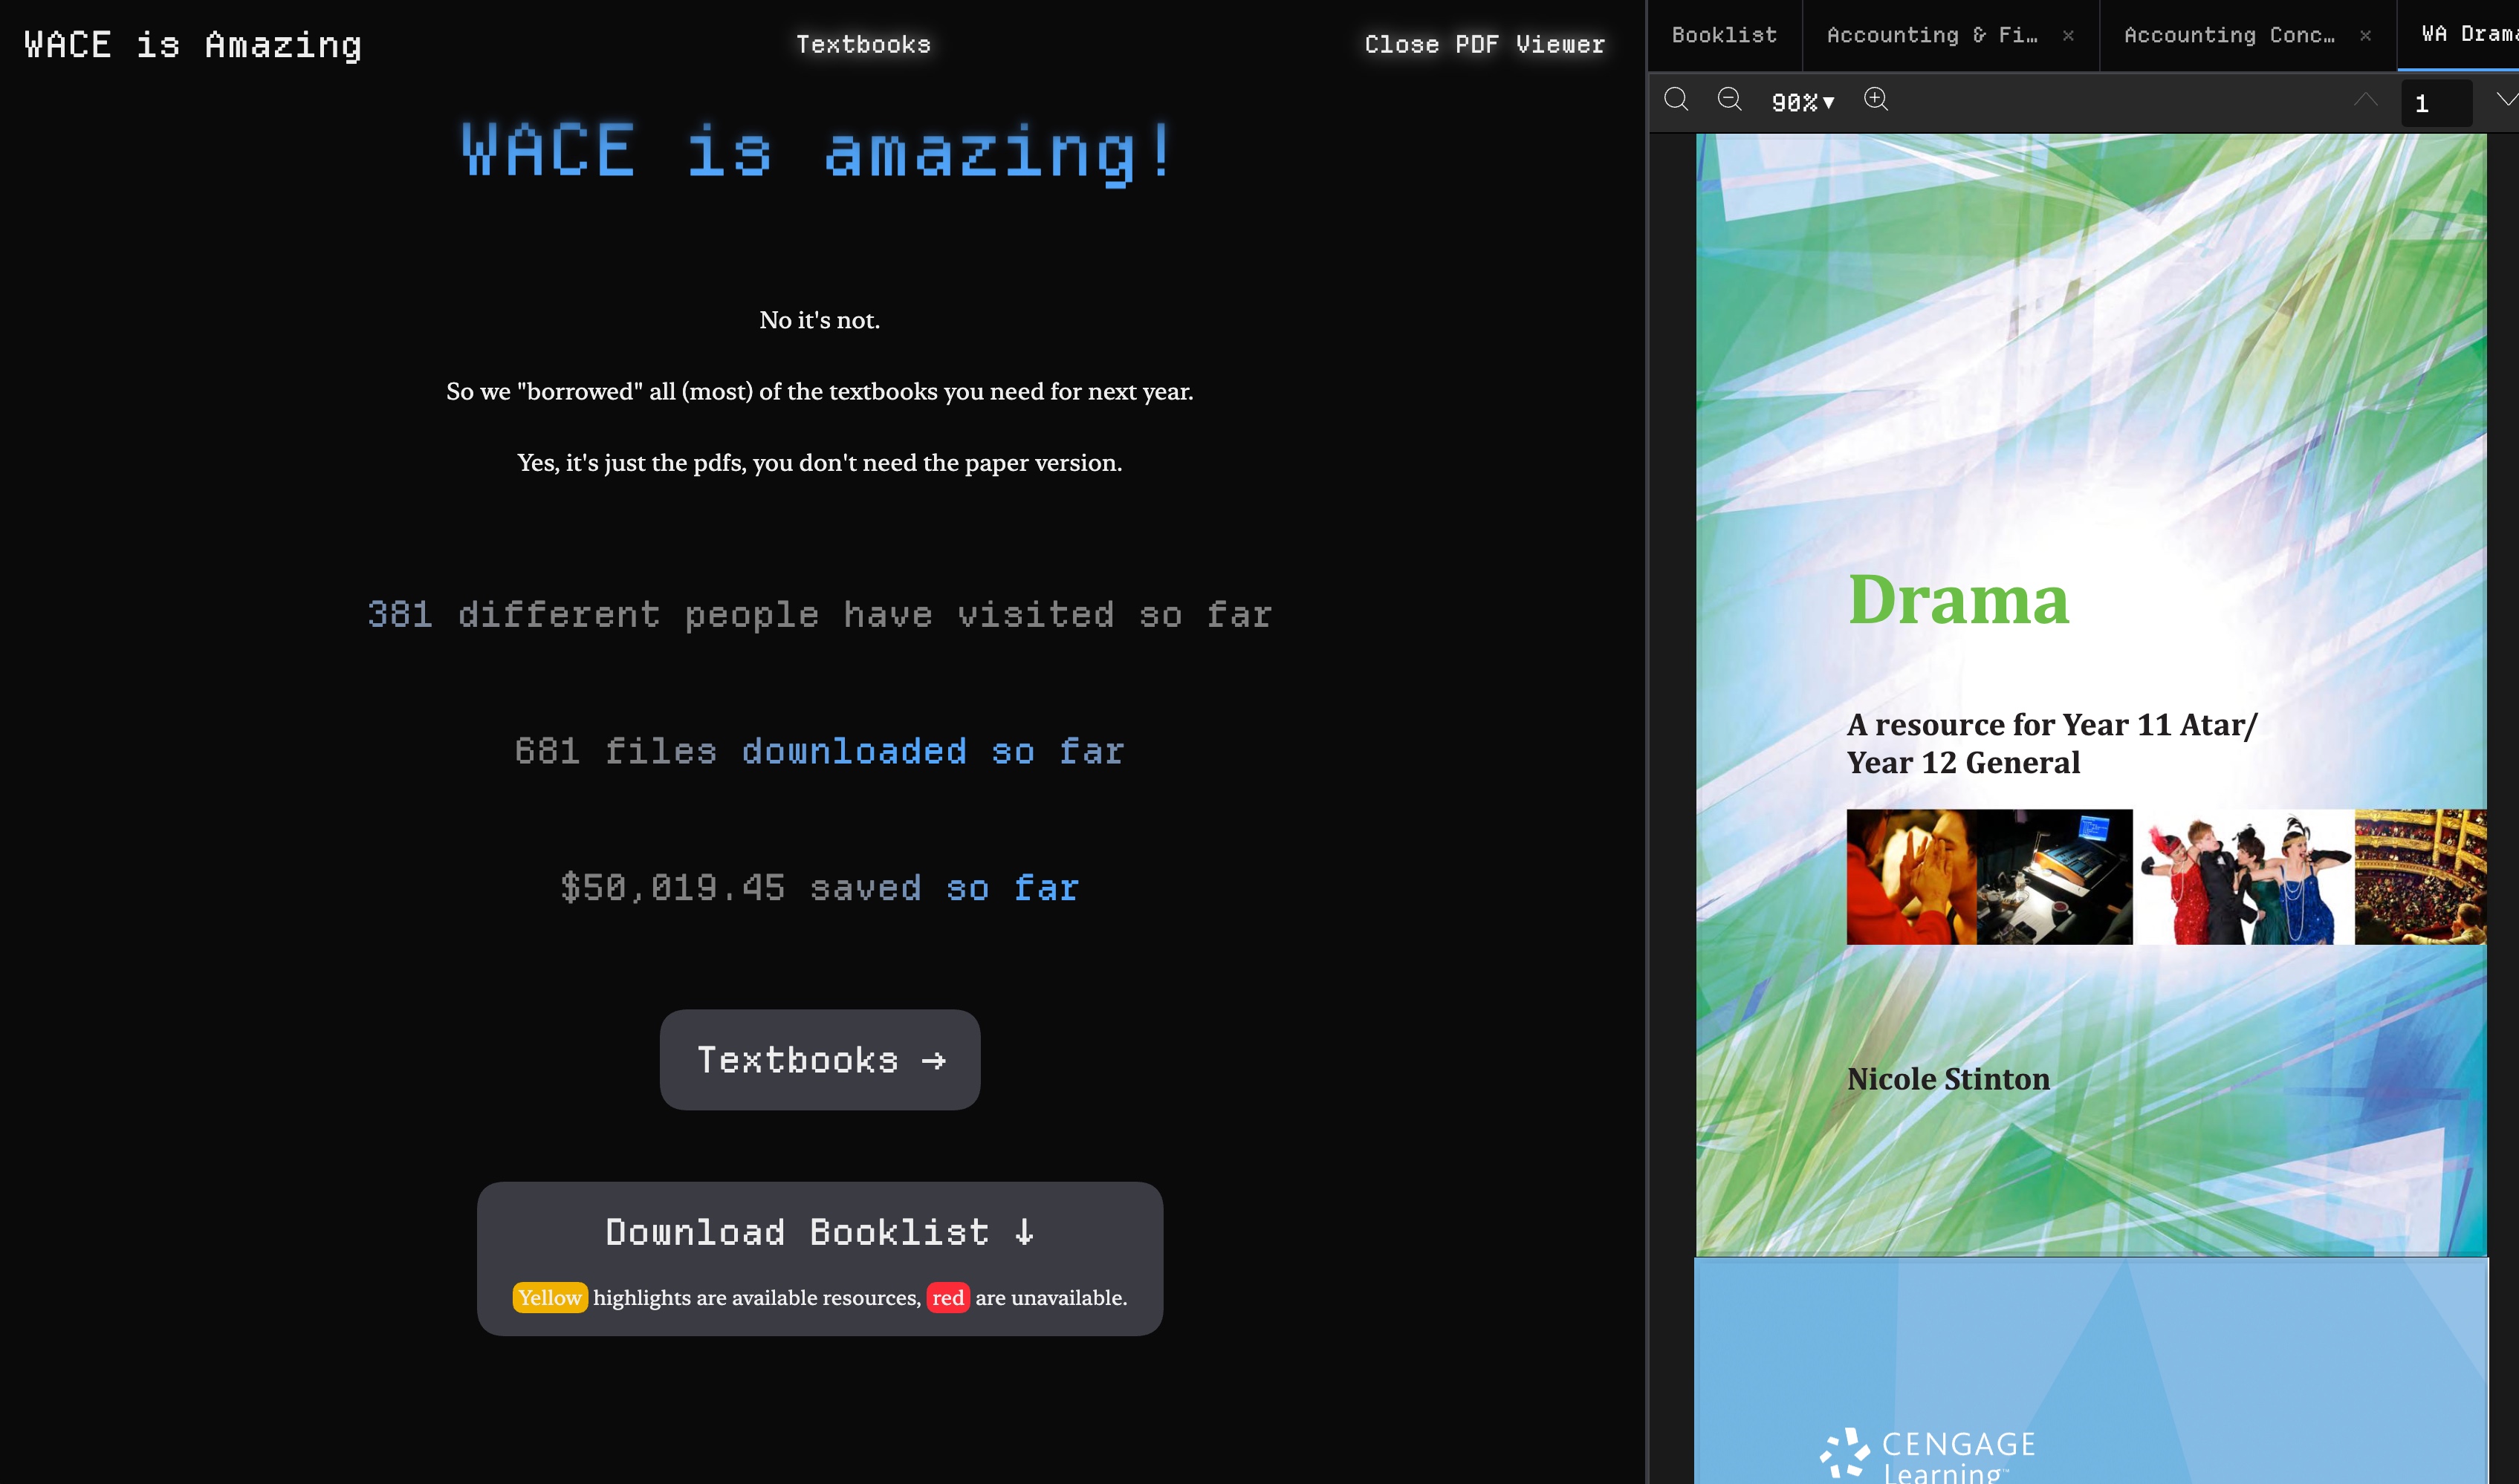The image size is (2519, 1484).
Task: Close the Accounting & Fi… tab
Action: click(x=2068, y=36)
